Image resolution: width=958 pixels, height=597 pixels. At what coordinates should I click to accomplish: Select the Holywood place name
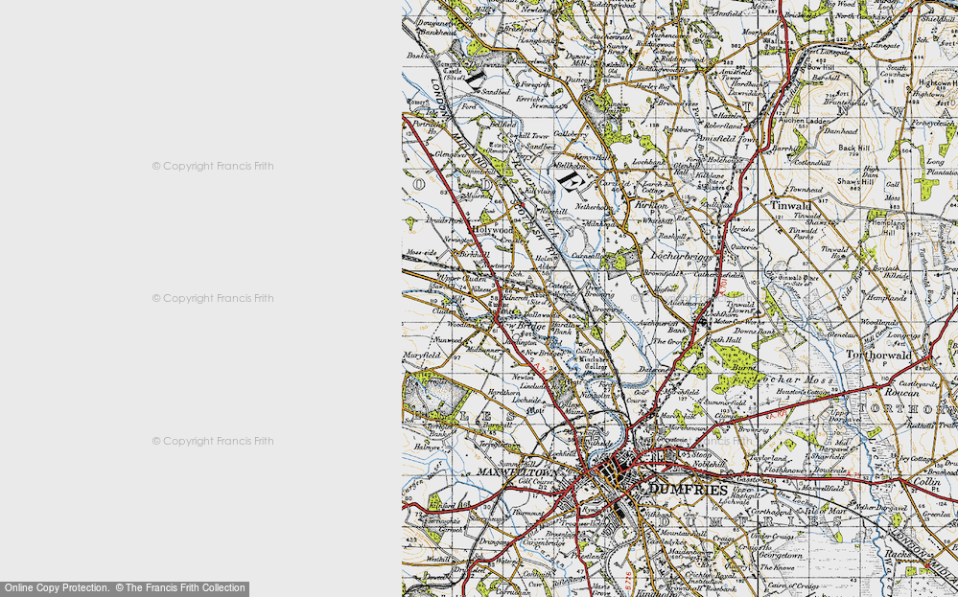pos(491,230)
